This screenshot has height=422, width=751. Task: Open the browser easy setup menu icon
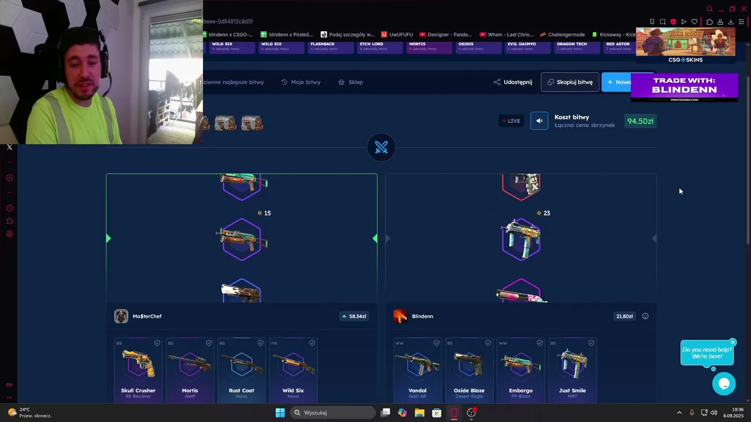(741, 22)
